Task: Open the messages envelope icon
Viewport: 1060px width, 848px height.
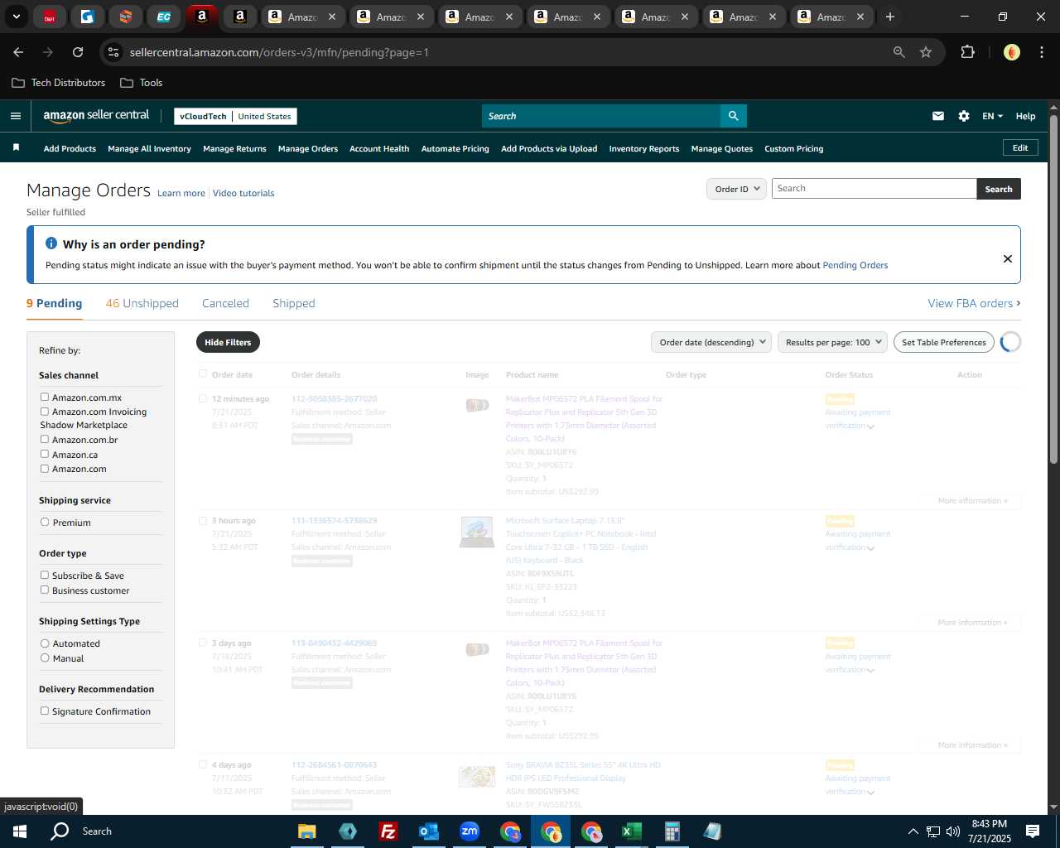Action: coord(938,116)
